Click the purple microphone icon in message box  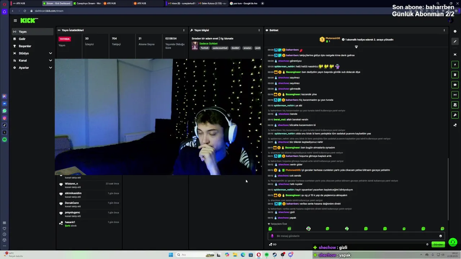pos(272,236)
